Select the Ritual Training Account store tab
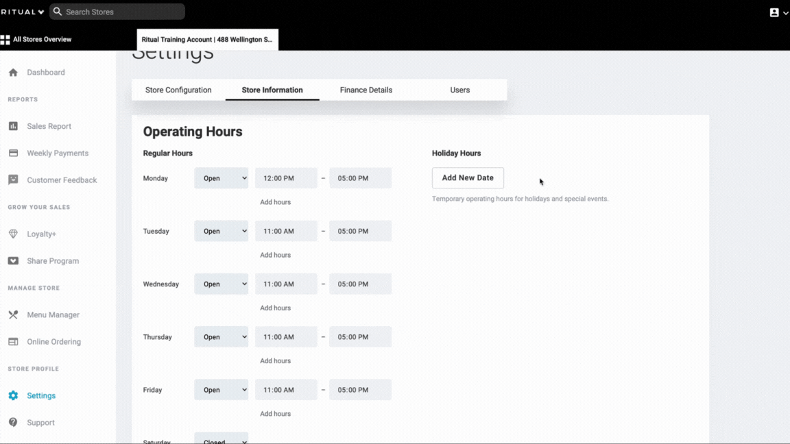790x444 pixels. 208,40
